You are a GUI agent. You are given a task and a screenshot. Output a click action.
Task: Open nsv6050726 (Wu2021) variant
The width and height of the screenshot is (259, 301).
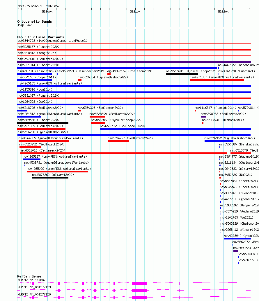coord(236,175)
